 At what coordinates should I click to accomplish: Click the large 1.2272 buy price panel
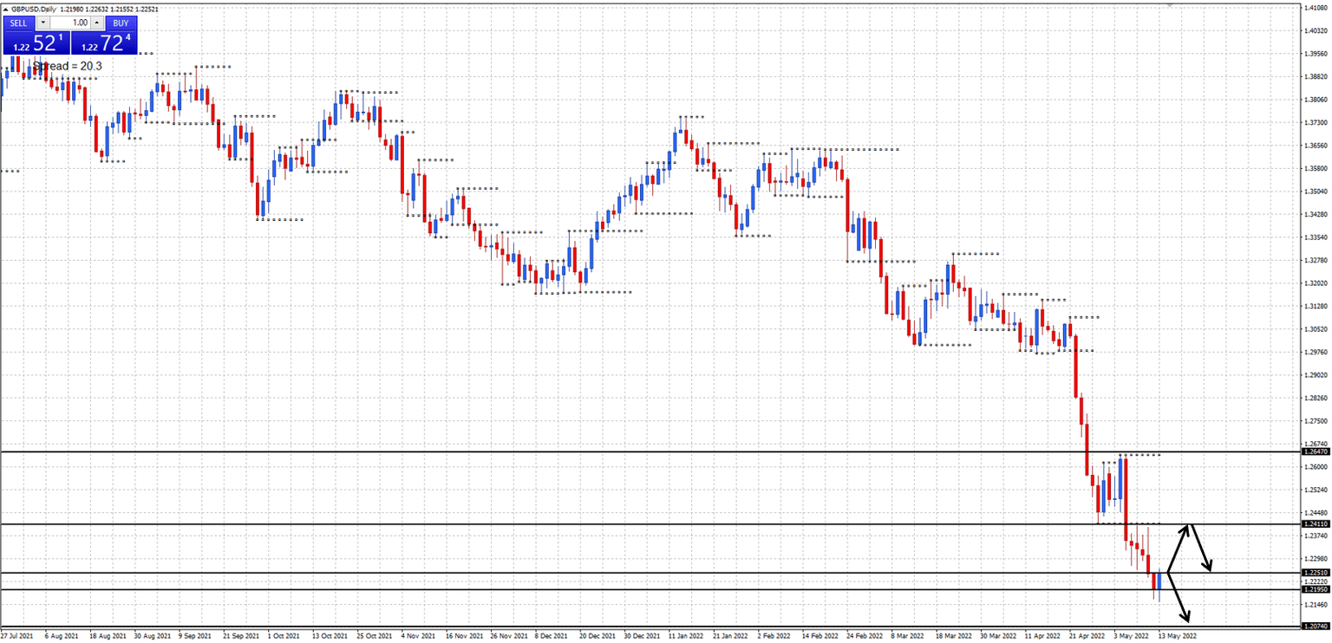pos(104,43)
